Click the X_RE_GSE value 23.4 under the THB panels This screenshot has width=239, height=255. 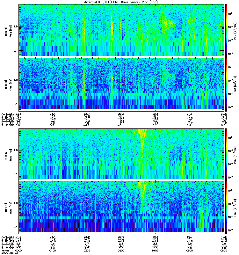tap(53, 114)
